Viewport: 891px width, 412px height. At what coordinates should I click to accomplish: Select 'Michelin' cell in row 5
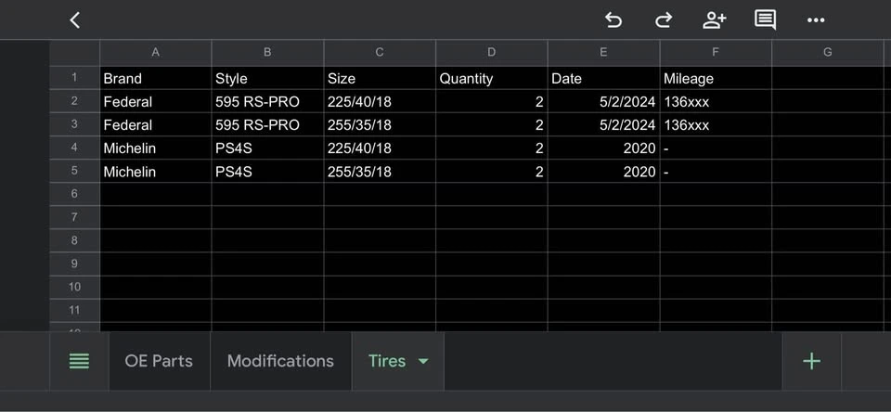pos(155,172)
